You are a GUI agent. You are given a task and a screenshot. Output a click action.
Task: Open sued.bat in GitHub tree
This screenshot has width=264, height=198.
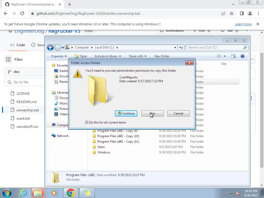click(23, 118)
